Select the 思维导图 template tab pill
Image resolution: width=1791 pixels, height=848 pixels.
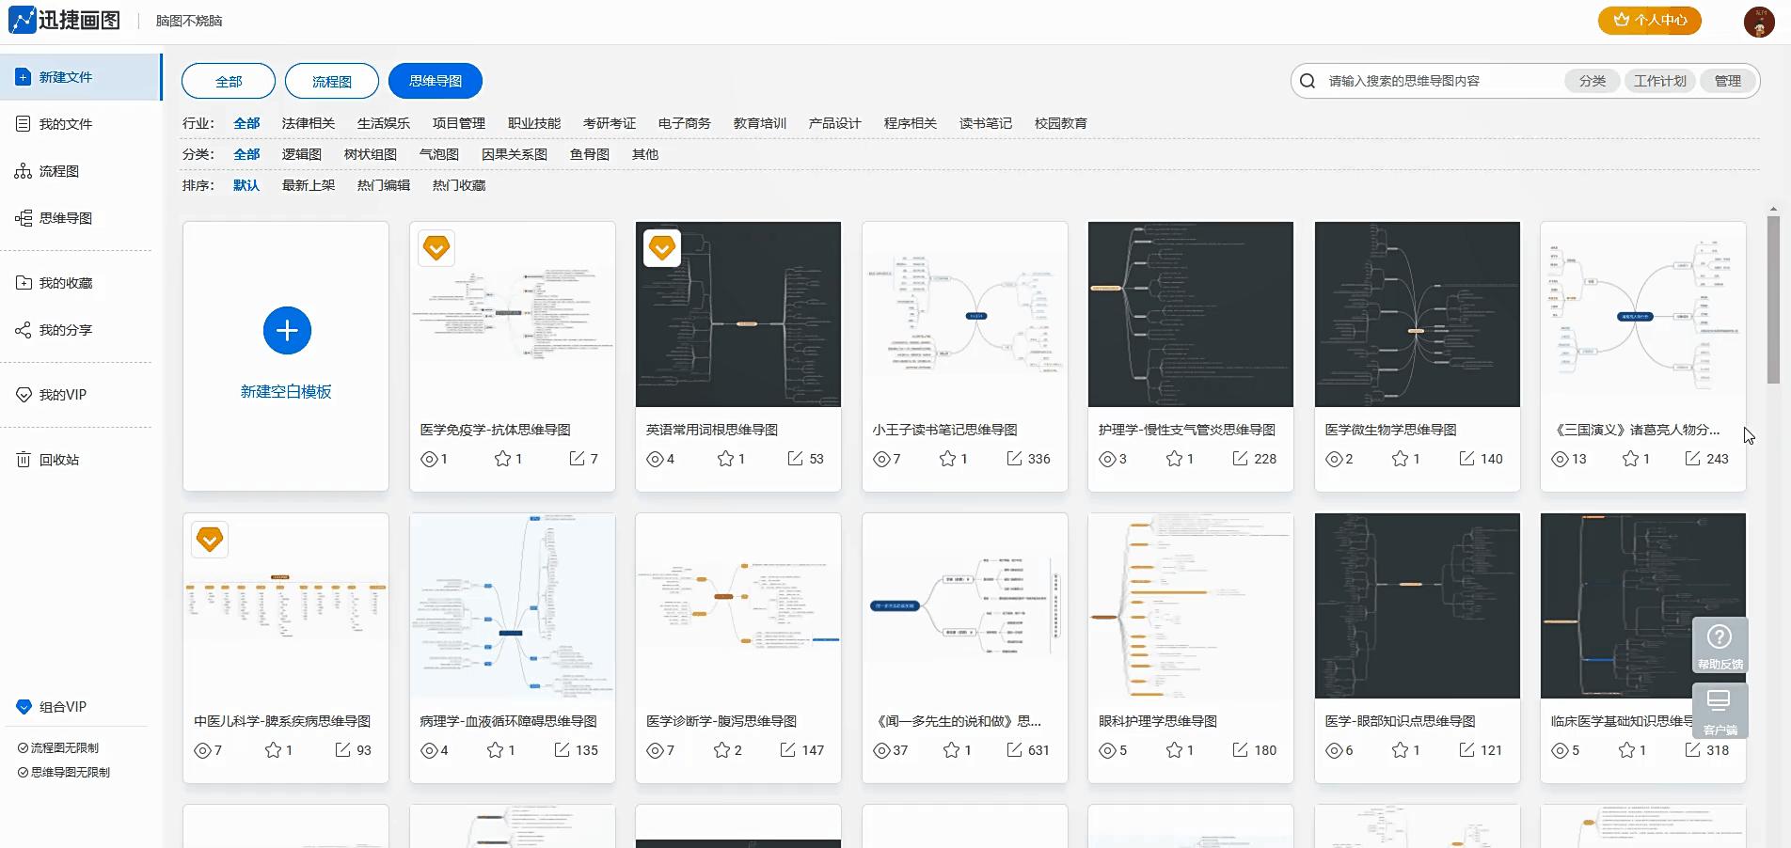pyautogui.click(x=436, y=81)
